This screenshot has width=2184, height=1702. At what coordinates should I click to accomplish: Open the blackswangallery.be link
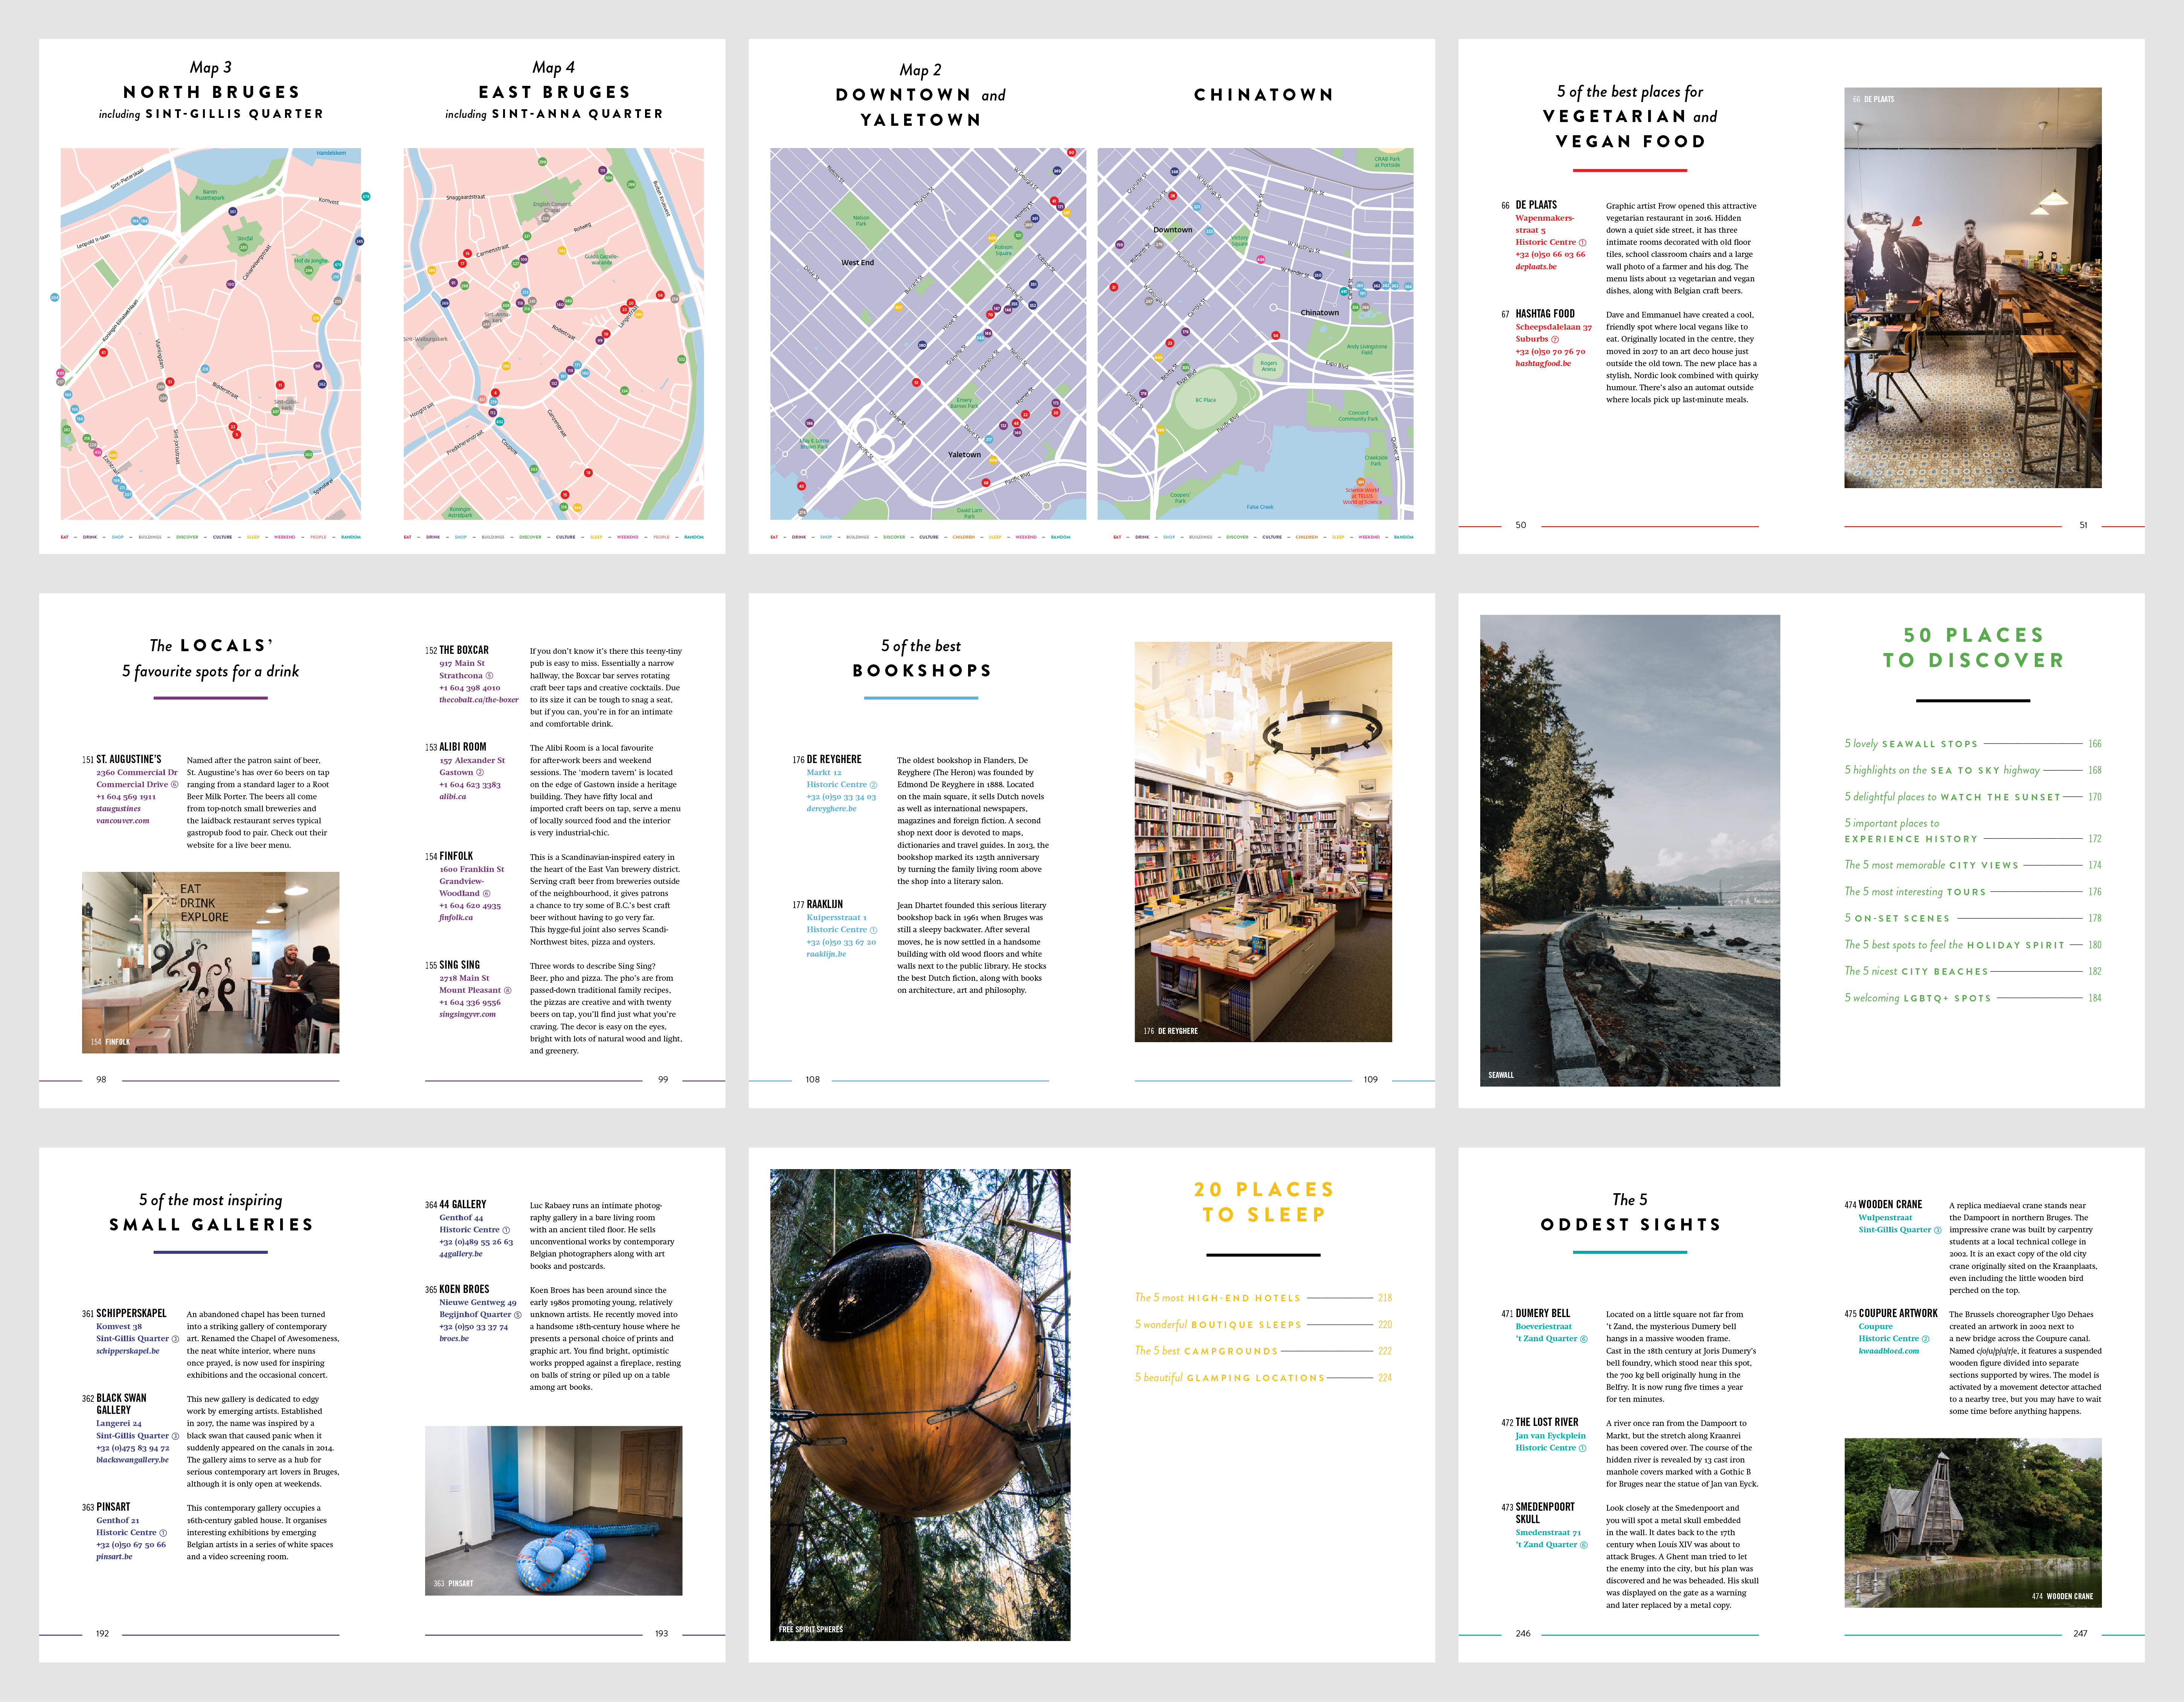pos(132,1460)
